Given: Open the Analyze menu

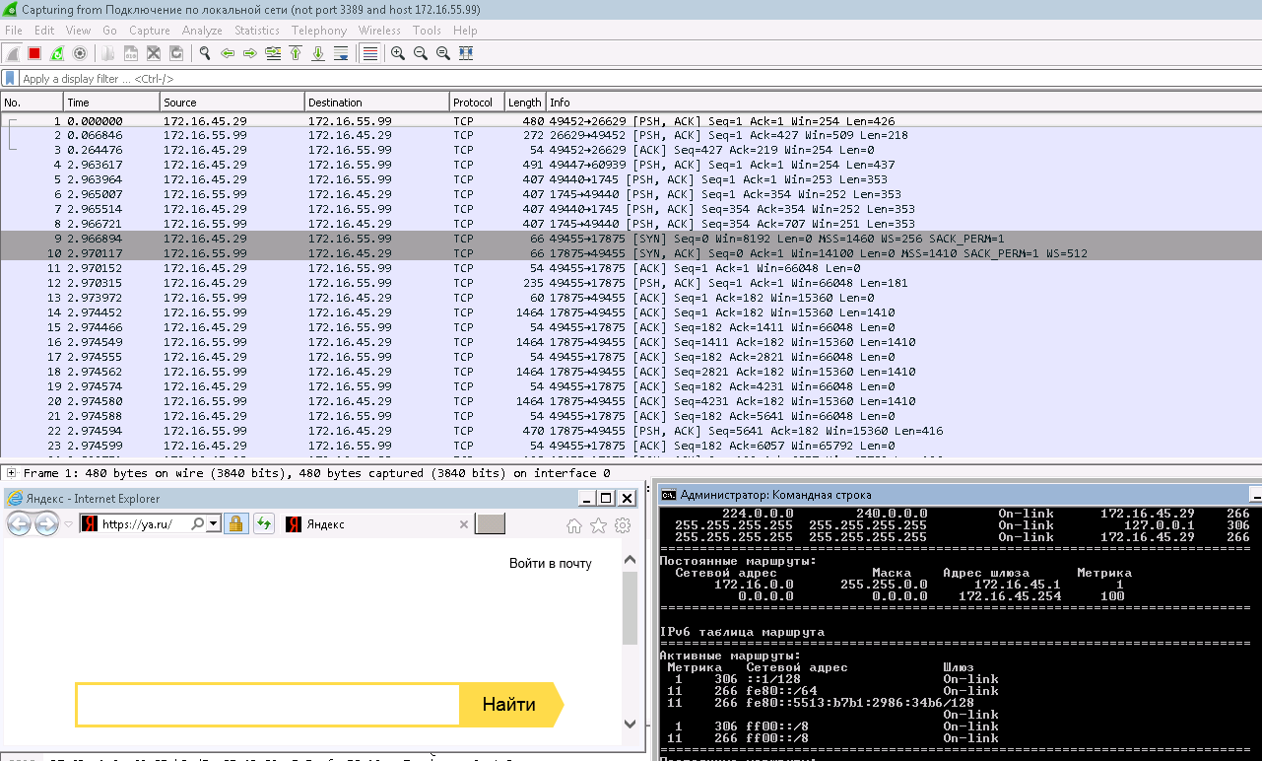Looking at the screenshot, I should (202, 31).
